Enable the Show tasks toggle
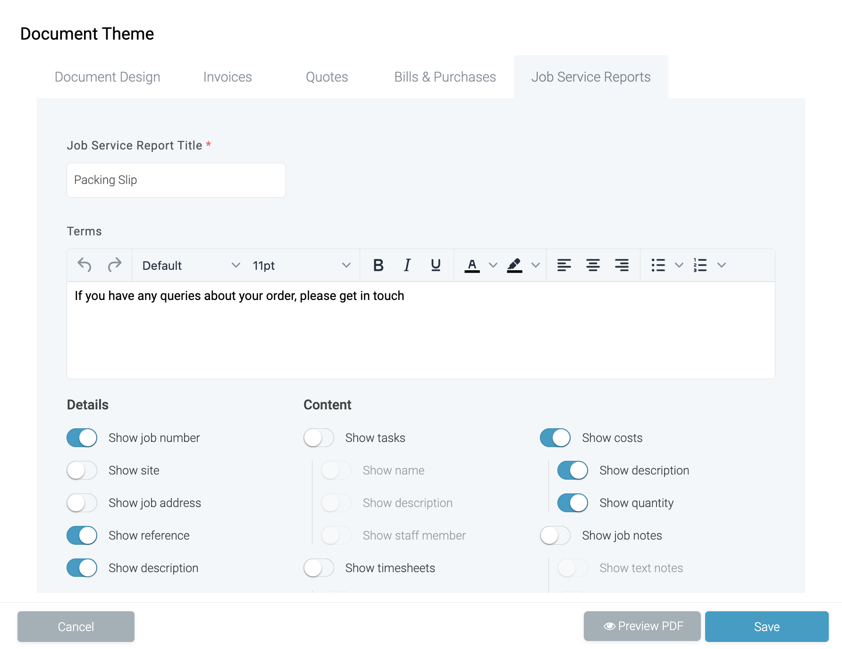The width and height of the screenshot is (842, 649). point(319,438)
